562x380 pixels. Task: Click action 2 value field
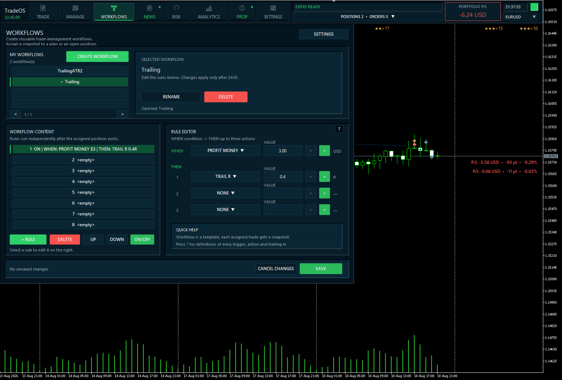(x=283, y=193)
